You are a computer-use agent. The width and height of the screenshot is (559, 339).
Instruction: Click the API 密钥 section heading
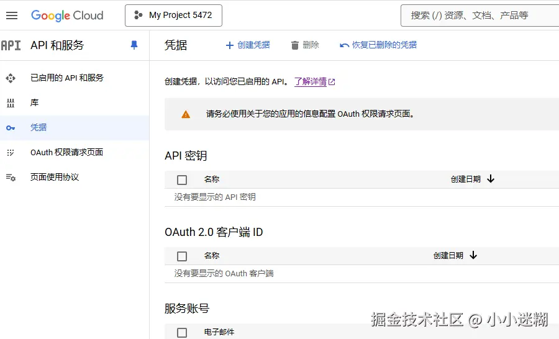pyautogui.click(x=186, y=156)
